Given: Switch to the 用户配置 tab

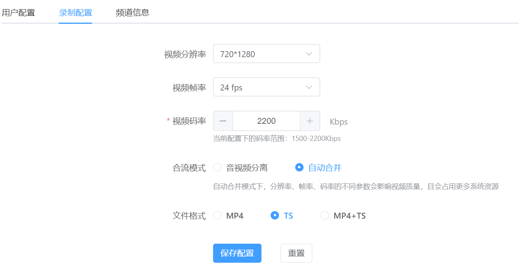Looking at the screenshot, I should (18, 13).
